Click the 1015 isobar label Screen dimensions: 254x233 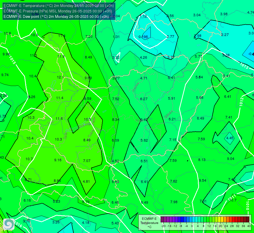12,60
